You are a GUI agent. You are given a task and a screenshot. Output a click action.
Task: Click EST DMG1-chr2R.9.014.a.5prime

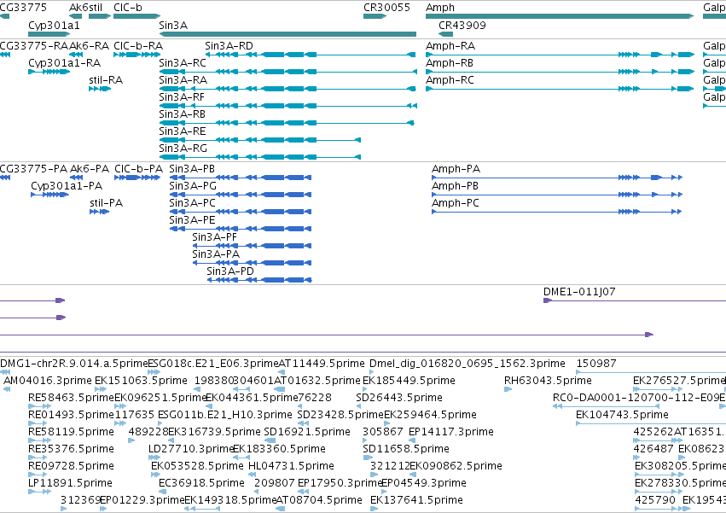(x=5, y=372)
